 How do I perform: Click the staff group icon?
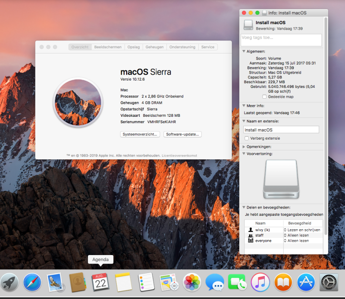[x=251, y=235]
